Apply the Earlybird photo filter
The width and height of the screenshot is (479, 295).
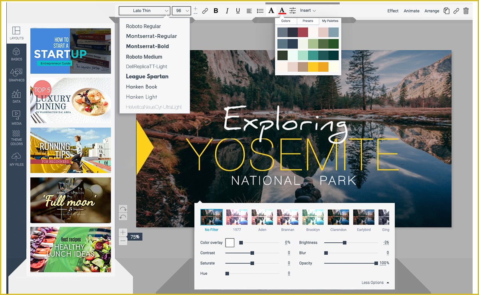click(x=364, y=218)
